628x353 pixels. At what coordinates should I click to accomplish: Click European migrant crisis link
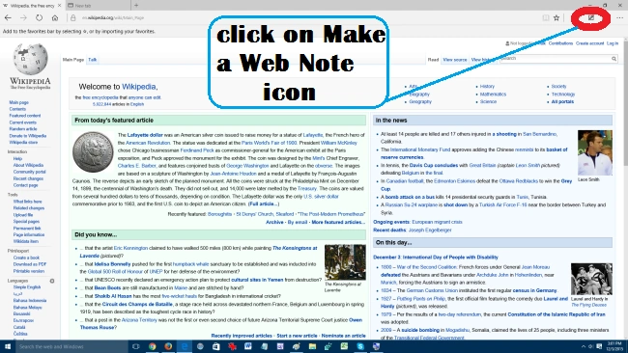(437, 222)
